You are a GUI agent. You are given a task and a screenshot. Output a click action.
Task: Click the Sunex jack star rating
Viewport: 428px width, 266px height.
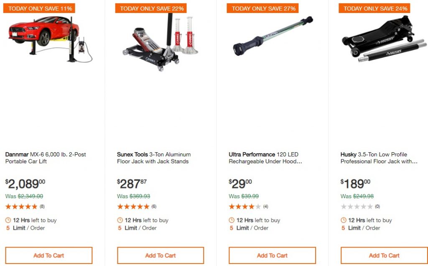[x=133, y=207]
